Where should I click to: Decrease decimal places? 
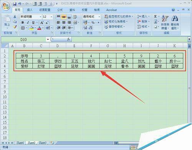(90, 28)
